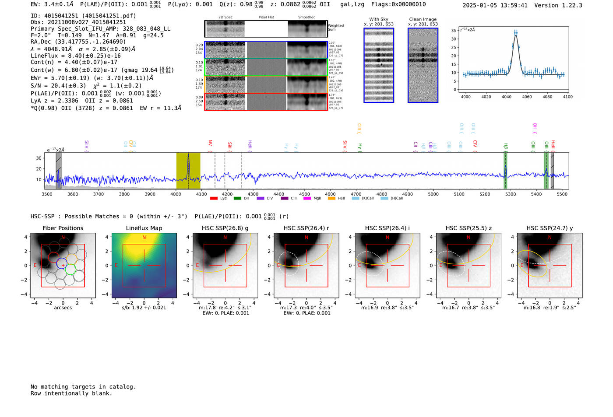
Task: Select the blue-bordered 2D spectrum row
Action: [x=266, y=50]
